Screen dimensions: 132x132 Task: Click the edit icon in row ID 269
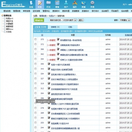(x=49, y=113)
